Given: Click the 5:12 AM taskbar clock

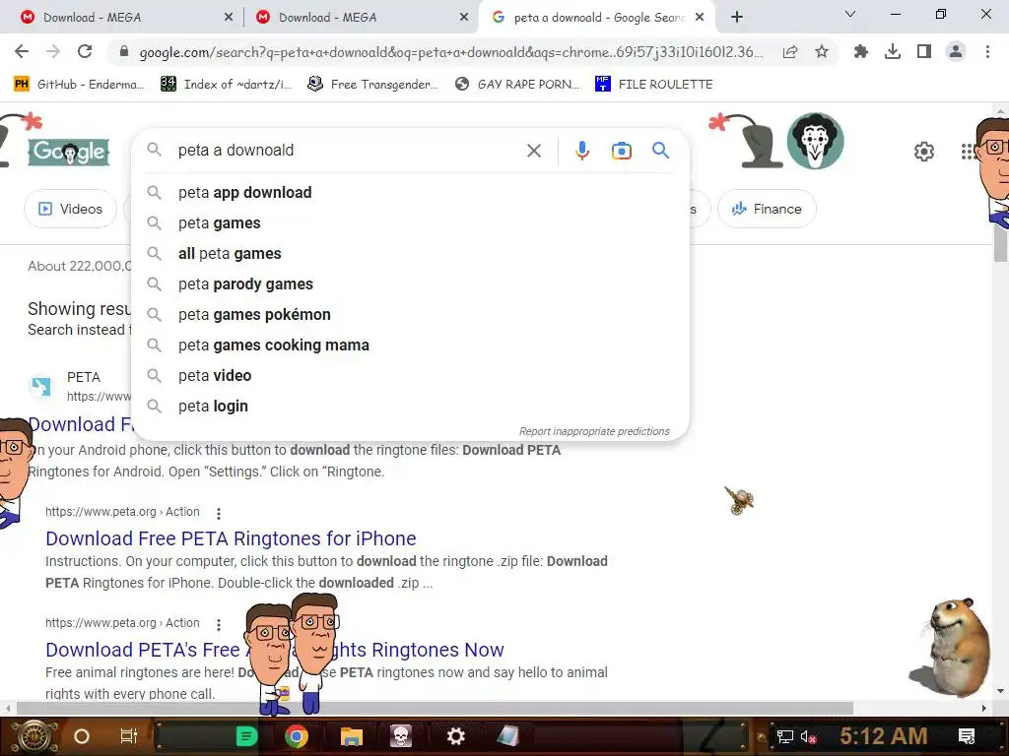Looking at the screenshot, I should click(x=884, y=736).
